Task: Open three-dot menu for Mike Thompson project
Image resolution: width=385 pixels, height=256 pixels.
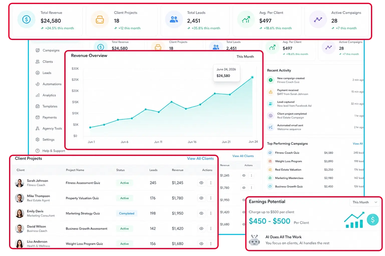Action: click(x=211, y=198)
